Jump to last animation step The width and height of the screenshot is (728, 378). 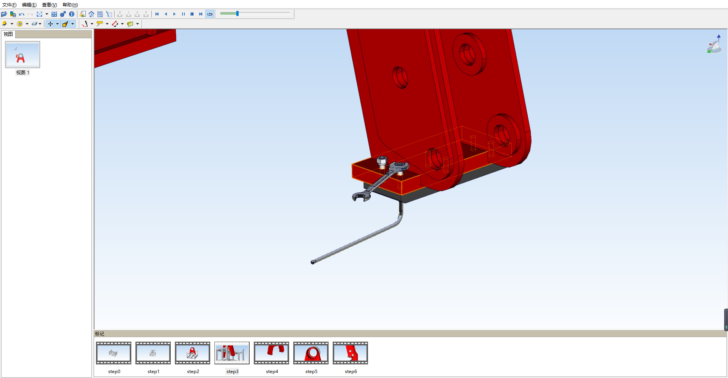tap(201, 14)
